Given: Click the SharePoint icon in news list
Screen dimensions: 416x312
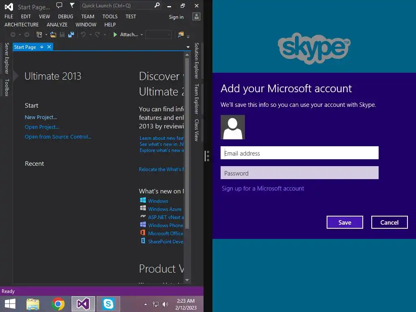Looking at the screenshot, I should (143, 240).
